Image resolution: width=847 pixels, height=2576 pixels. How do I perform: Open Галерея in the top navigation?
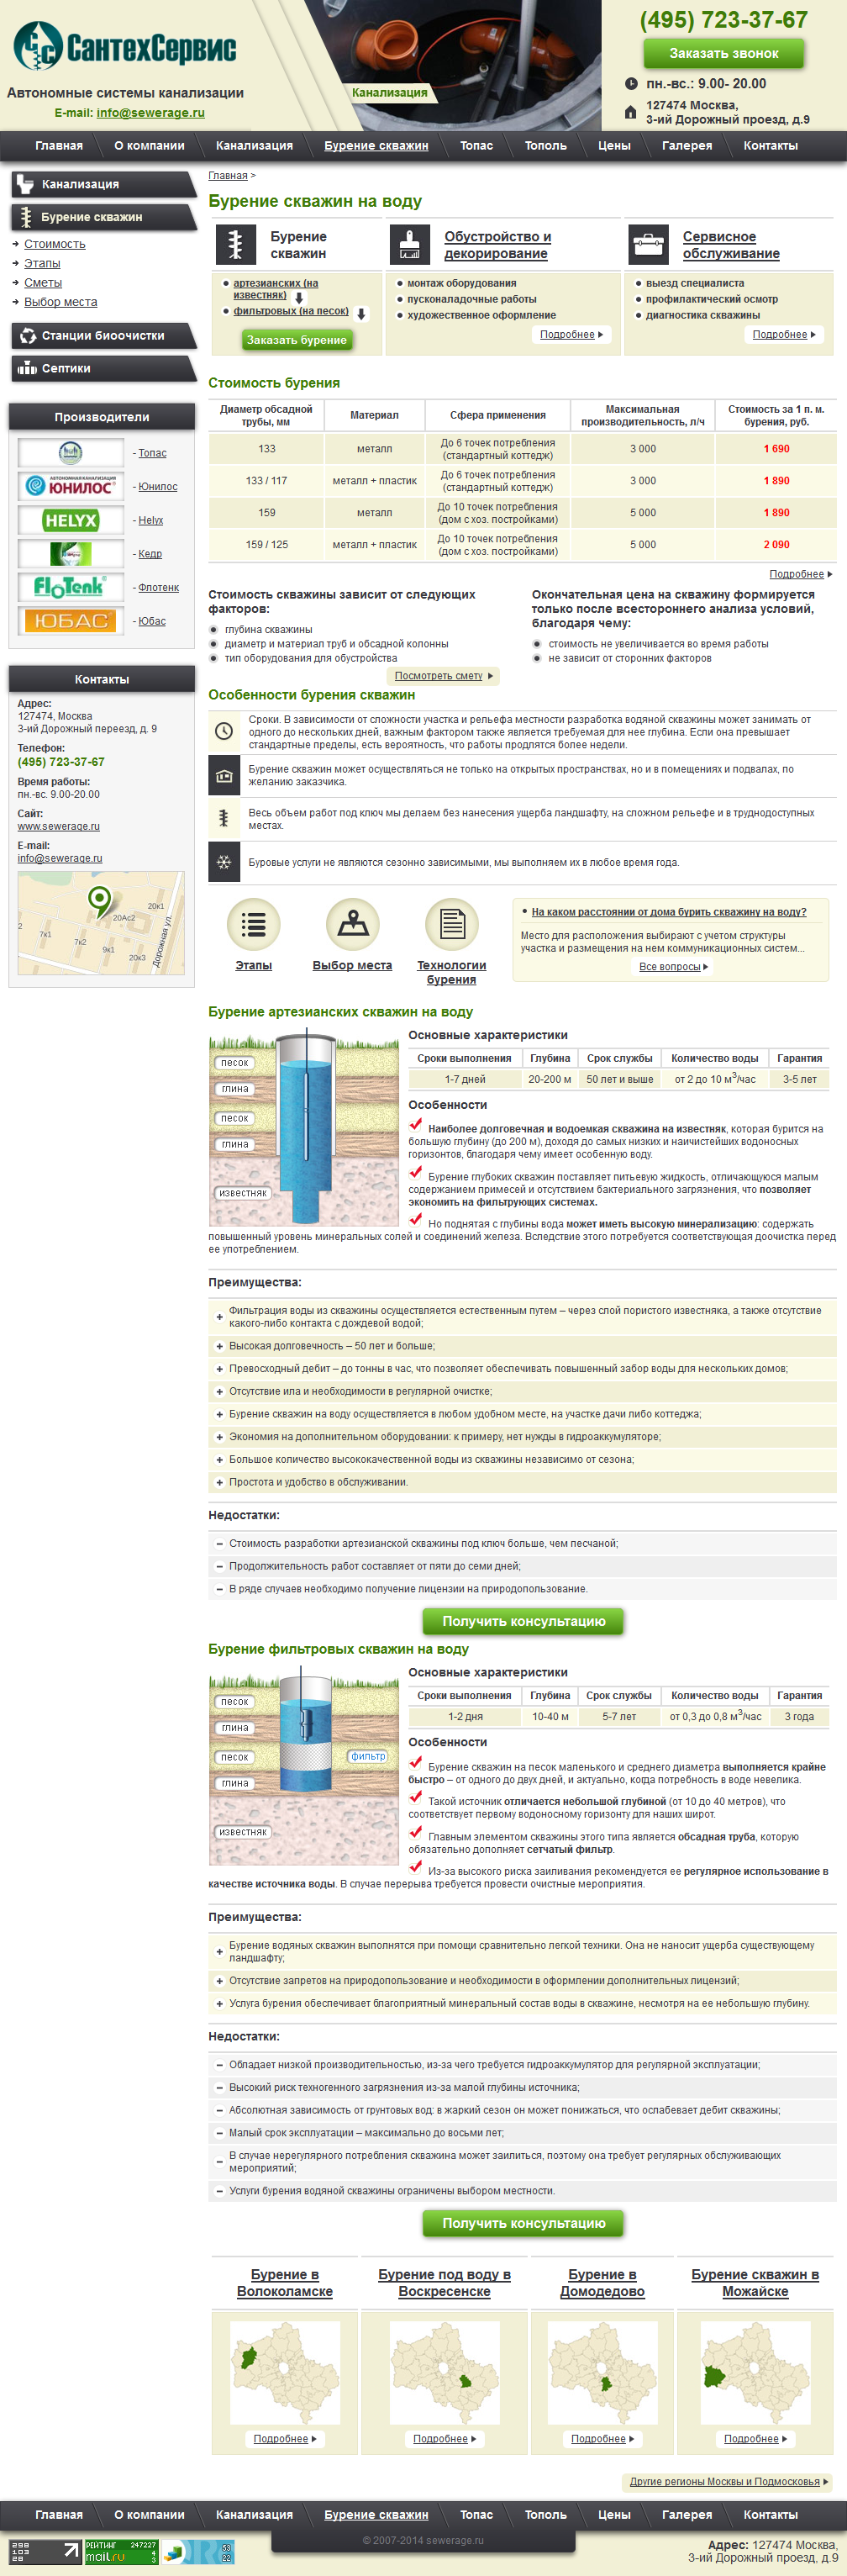coord(687,146)
